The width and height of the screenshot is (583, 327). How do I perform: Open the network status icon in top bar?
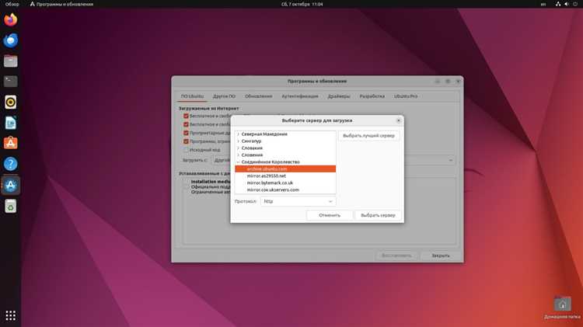pos(558,4)
